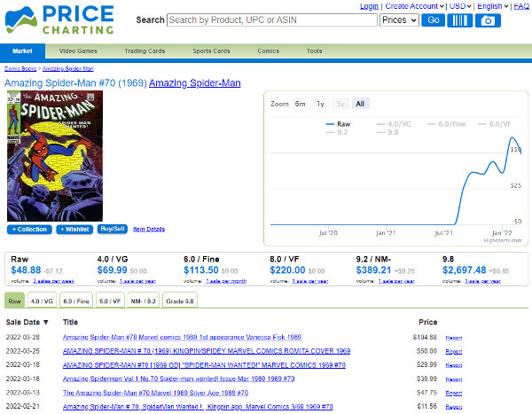Switch to the 4.0 / VG tab
The width and height of the screenshot is (532, 414).
point(42,301)
